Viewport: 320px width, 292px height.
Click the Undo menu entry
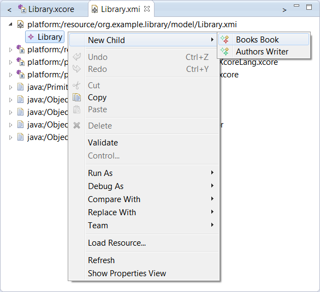[x=144, y=57]
